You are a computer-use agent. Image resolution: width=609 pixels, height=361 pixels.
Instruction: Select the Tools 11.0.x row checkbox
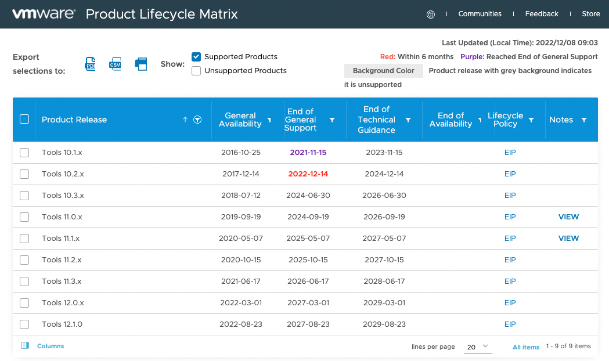pos(24,217)
